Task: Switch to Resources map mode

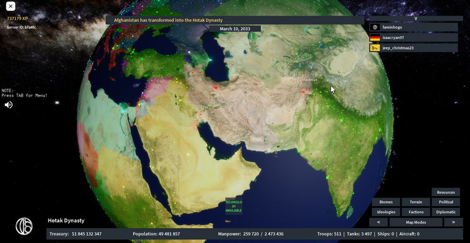Action: click(x=446, y=193)
